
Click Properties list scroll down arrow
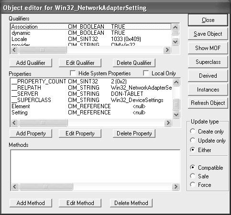pos(176,114)
